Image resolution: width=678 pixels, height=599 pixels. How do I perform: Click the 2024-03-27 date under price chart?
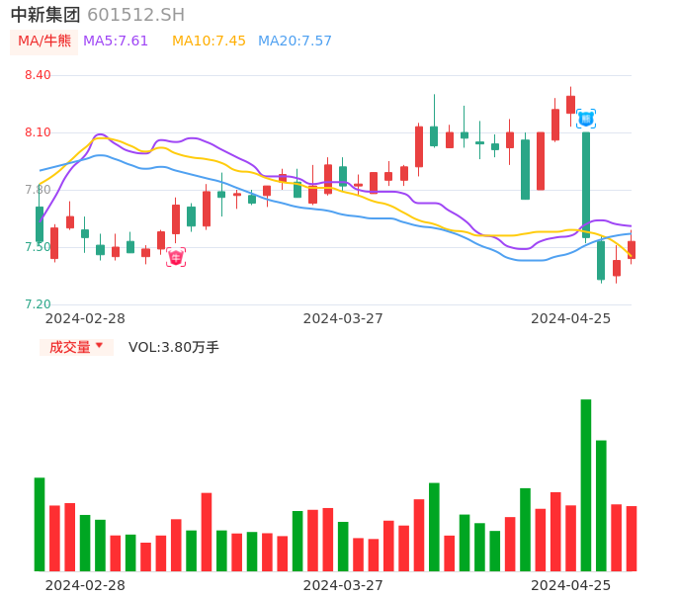click(x=343, y=318)
